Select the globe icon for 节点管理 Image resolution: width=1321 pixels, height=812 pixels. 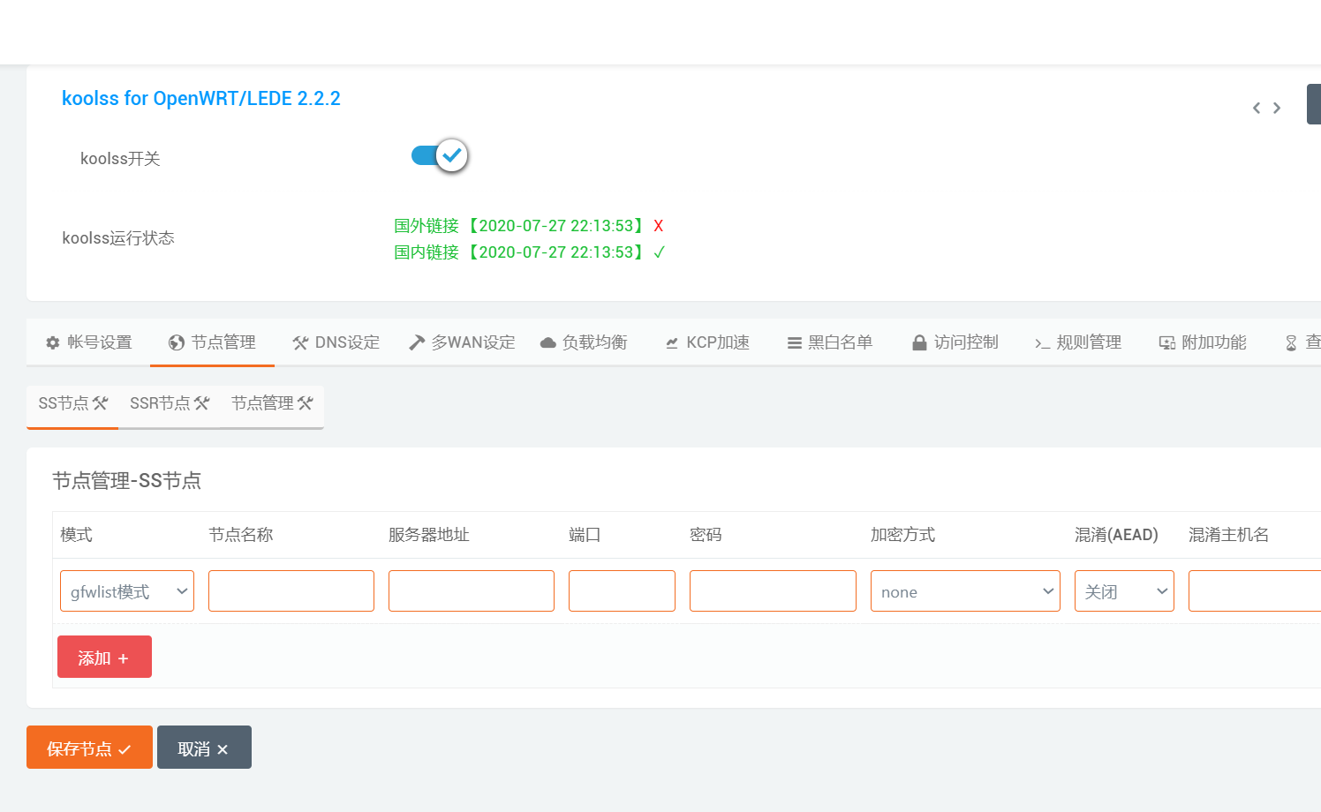[177, 342]
